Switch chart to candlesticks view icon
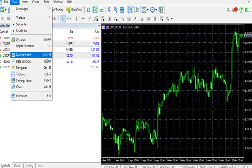Viewport: 252px width, 168px height. pyautogui.click(x=95, y=9)
